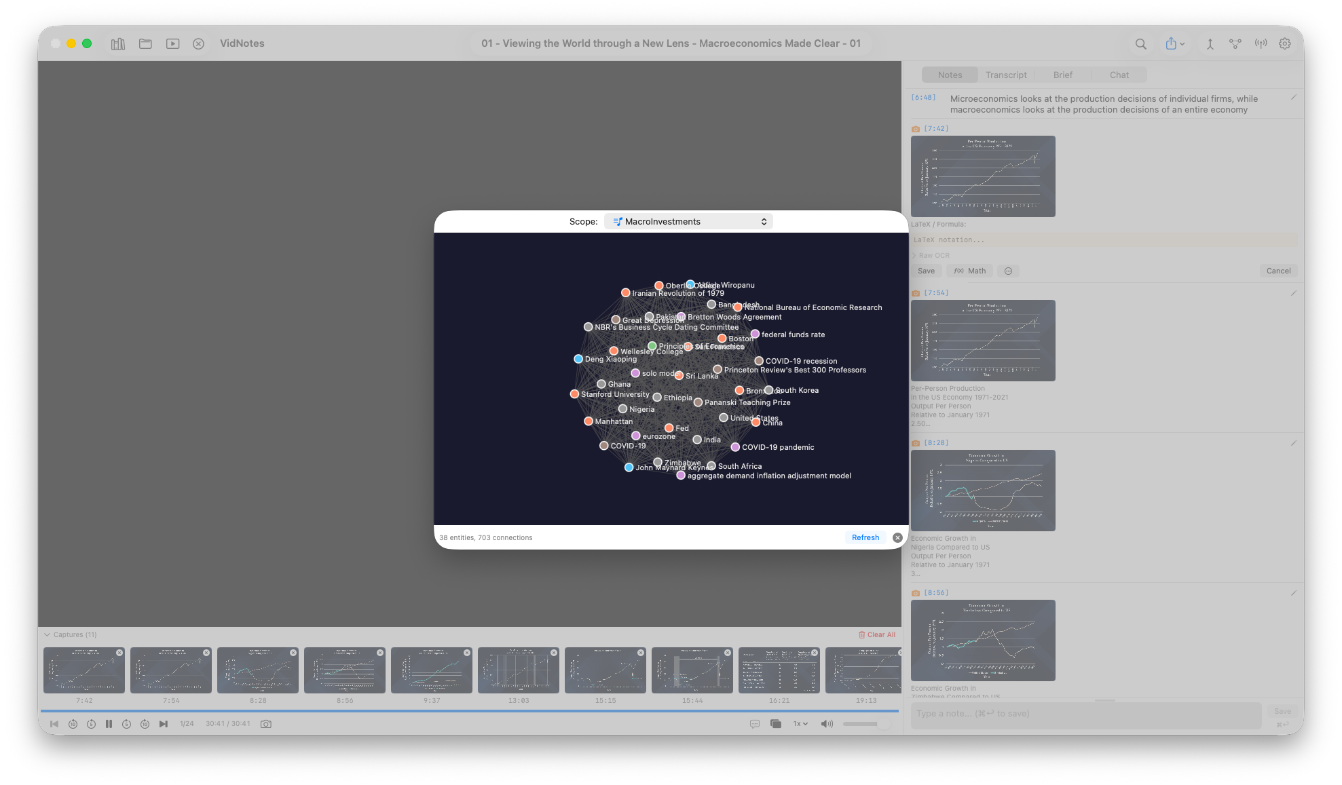Image resolution: width=1342 pixels, height=785 pixels.
Task: Select the Manhattan graph node
Action: click(589, 421)
